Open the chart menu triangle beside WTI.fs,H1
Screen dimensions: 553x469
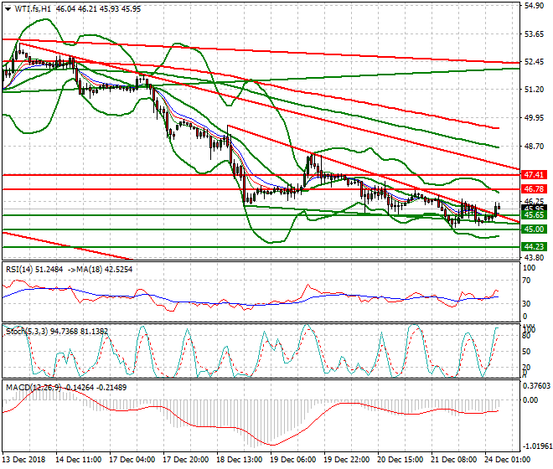(x=8, y=9)
